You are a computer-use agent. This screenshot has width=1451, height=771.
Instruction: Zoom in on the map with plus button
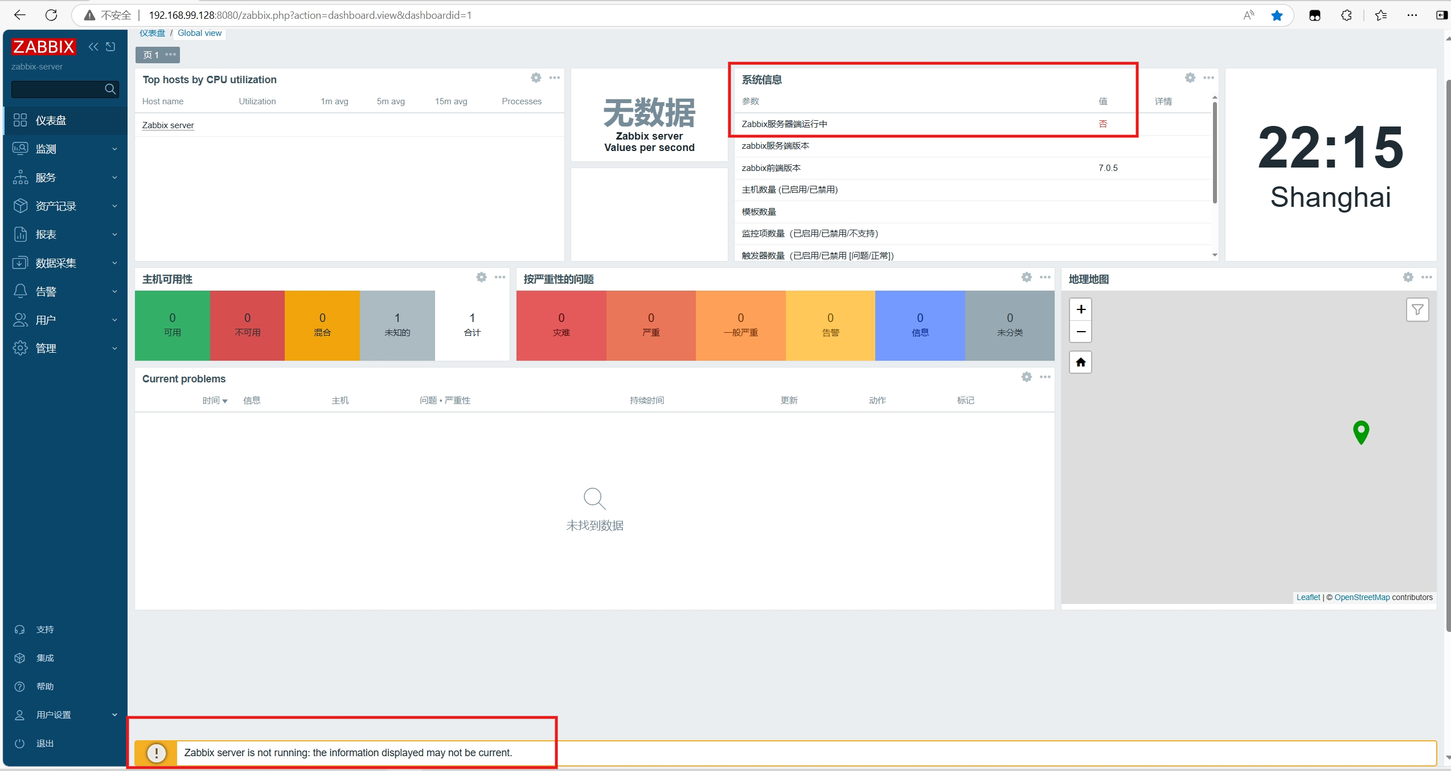(x=1081, y=309)
